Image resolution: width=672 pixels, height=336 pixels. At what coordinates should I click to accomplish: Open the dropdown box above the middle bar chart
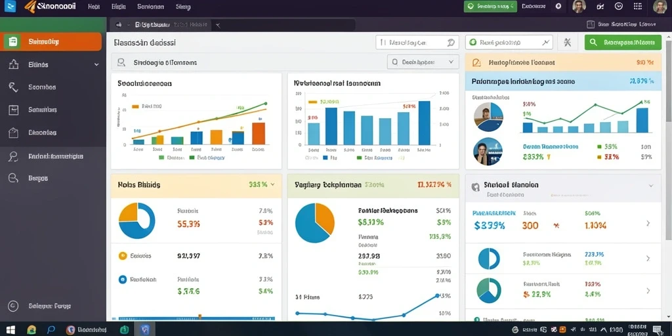[x=423, y=62]
